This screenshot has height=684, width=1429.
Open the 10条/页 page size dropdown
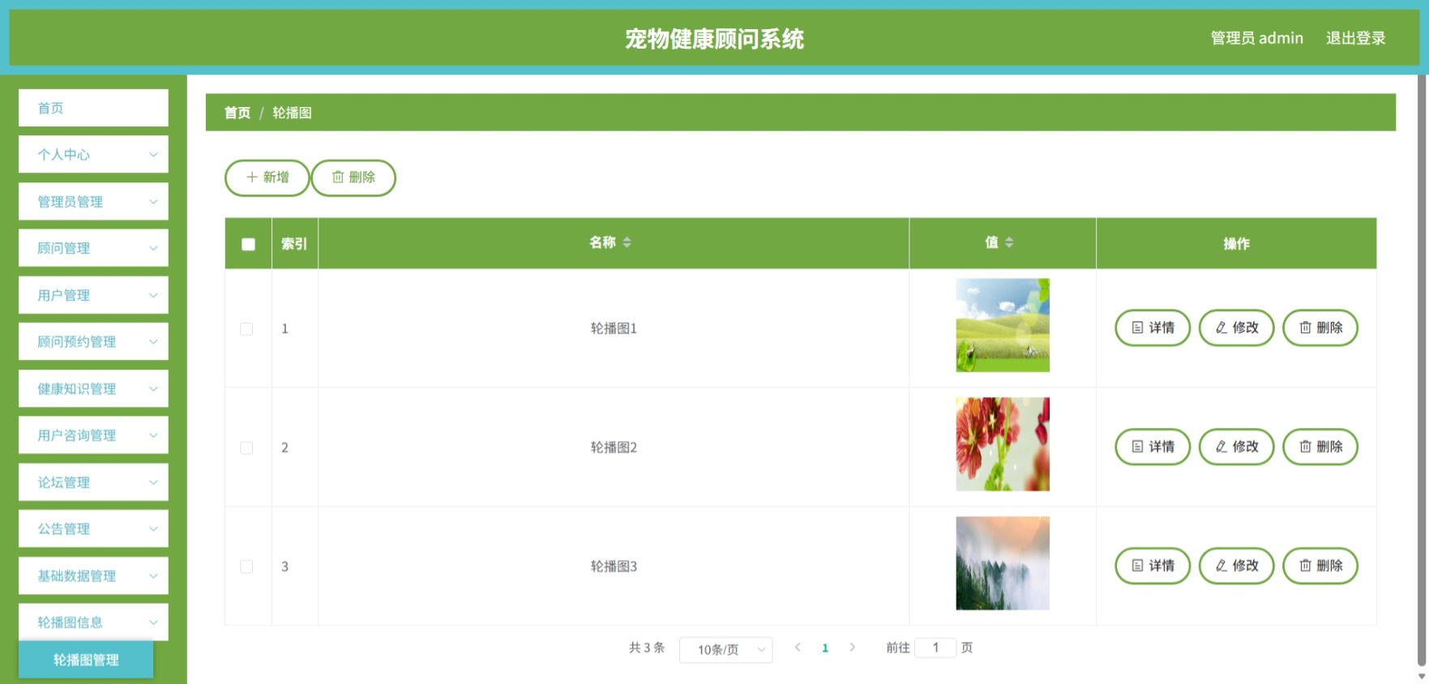(x=725, y=649)
